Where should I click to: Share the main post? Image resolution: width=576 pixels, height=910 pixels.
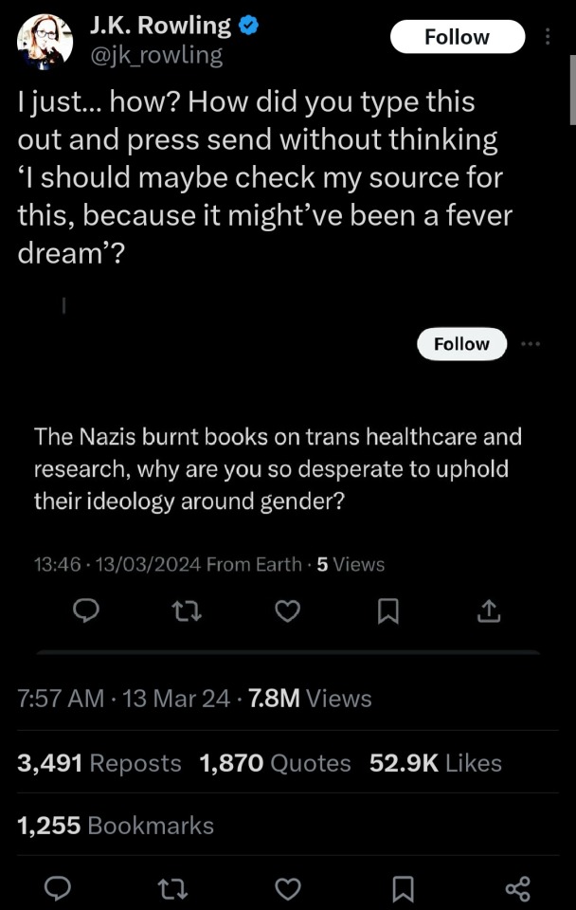tap(517, 888)
